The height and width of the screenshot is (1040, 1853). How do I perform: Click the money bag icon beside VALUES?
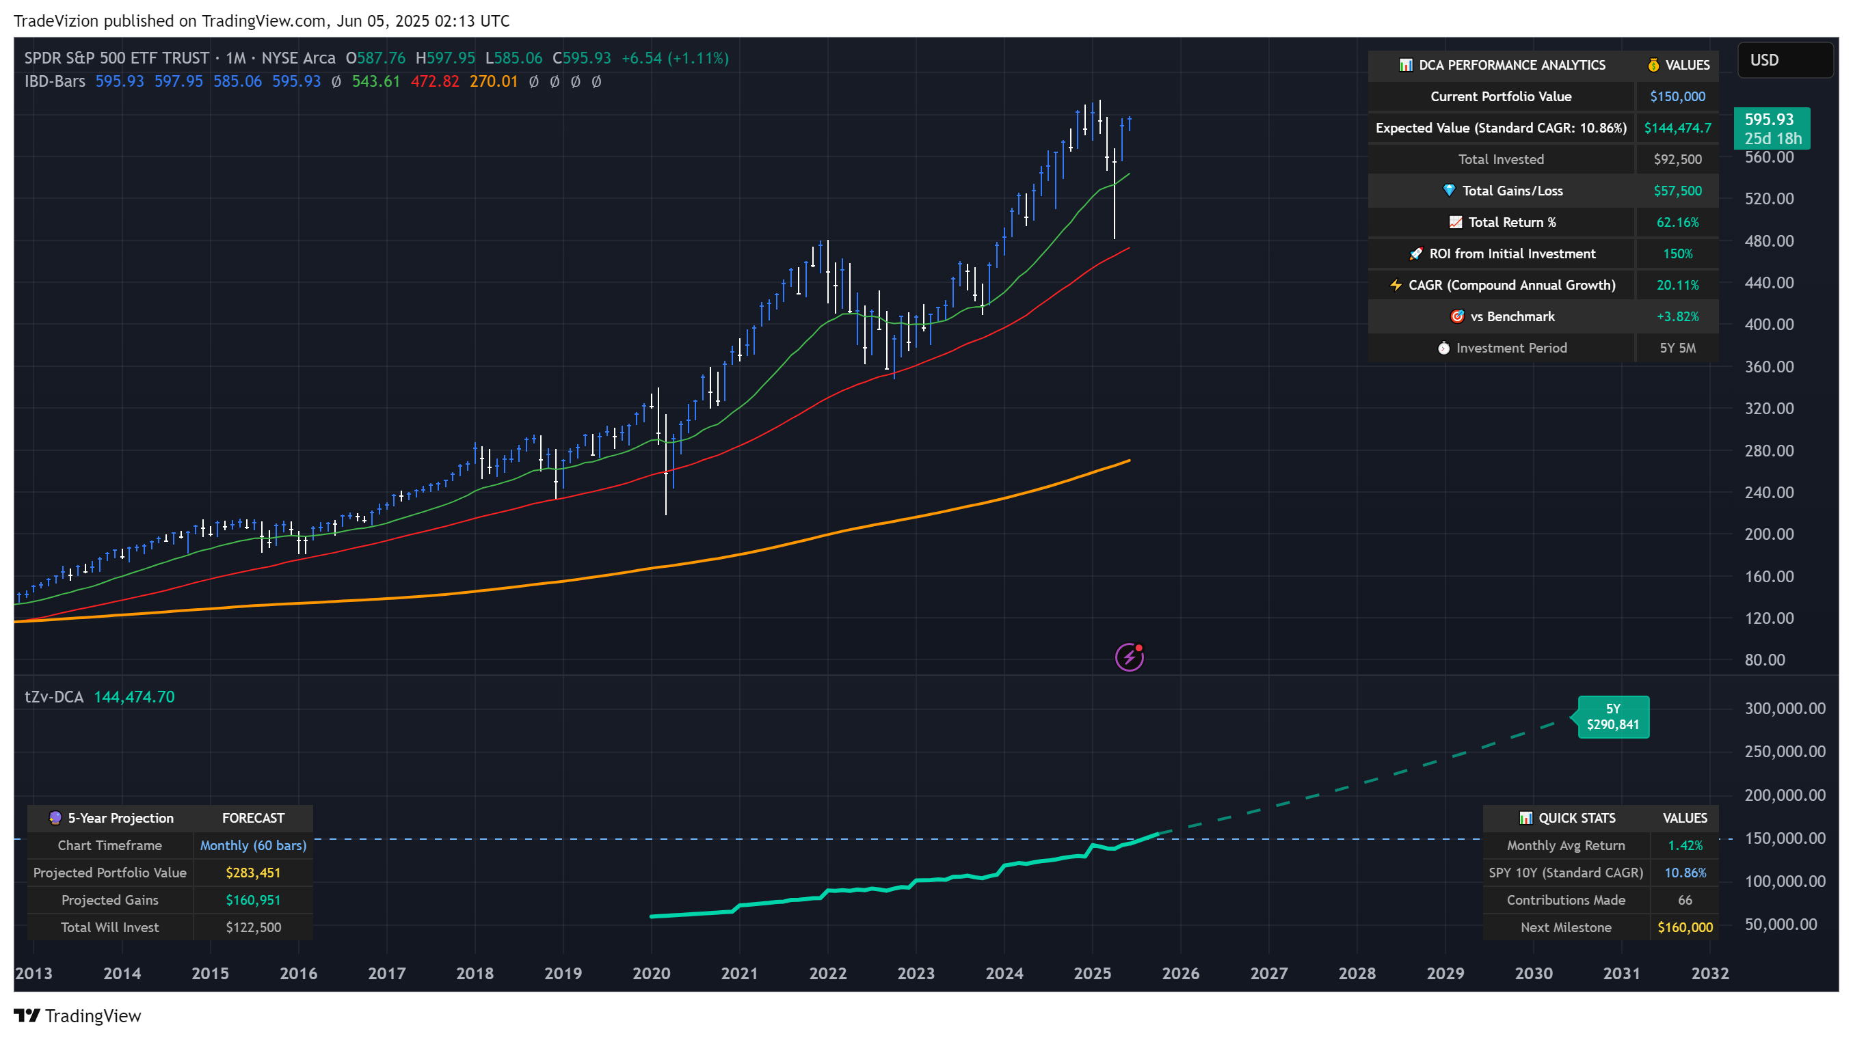1653,65
